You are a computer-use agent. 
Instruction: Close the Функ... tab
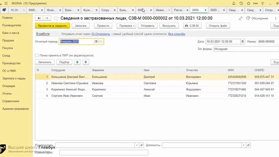(x=96, y=10)
